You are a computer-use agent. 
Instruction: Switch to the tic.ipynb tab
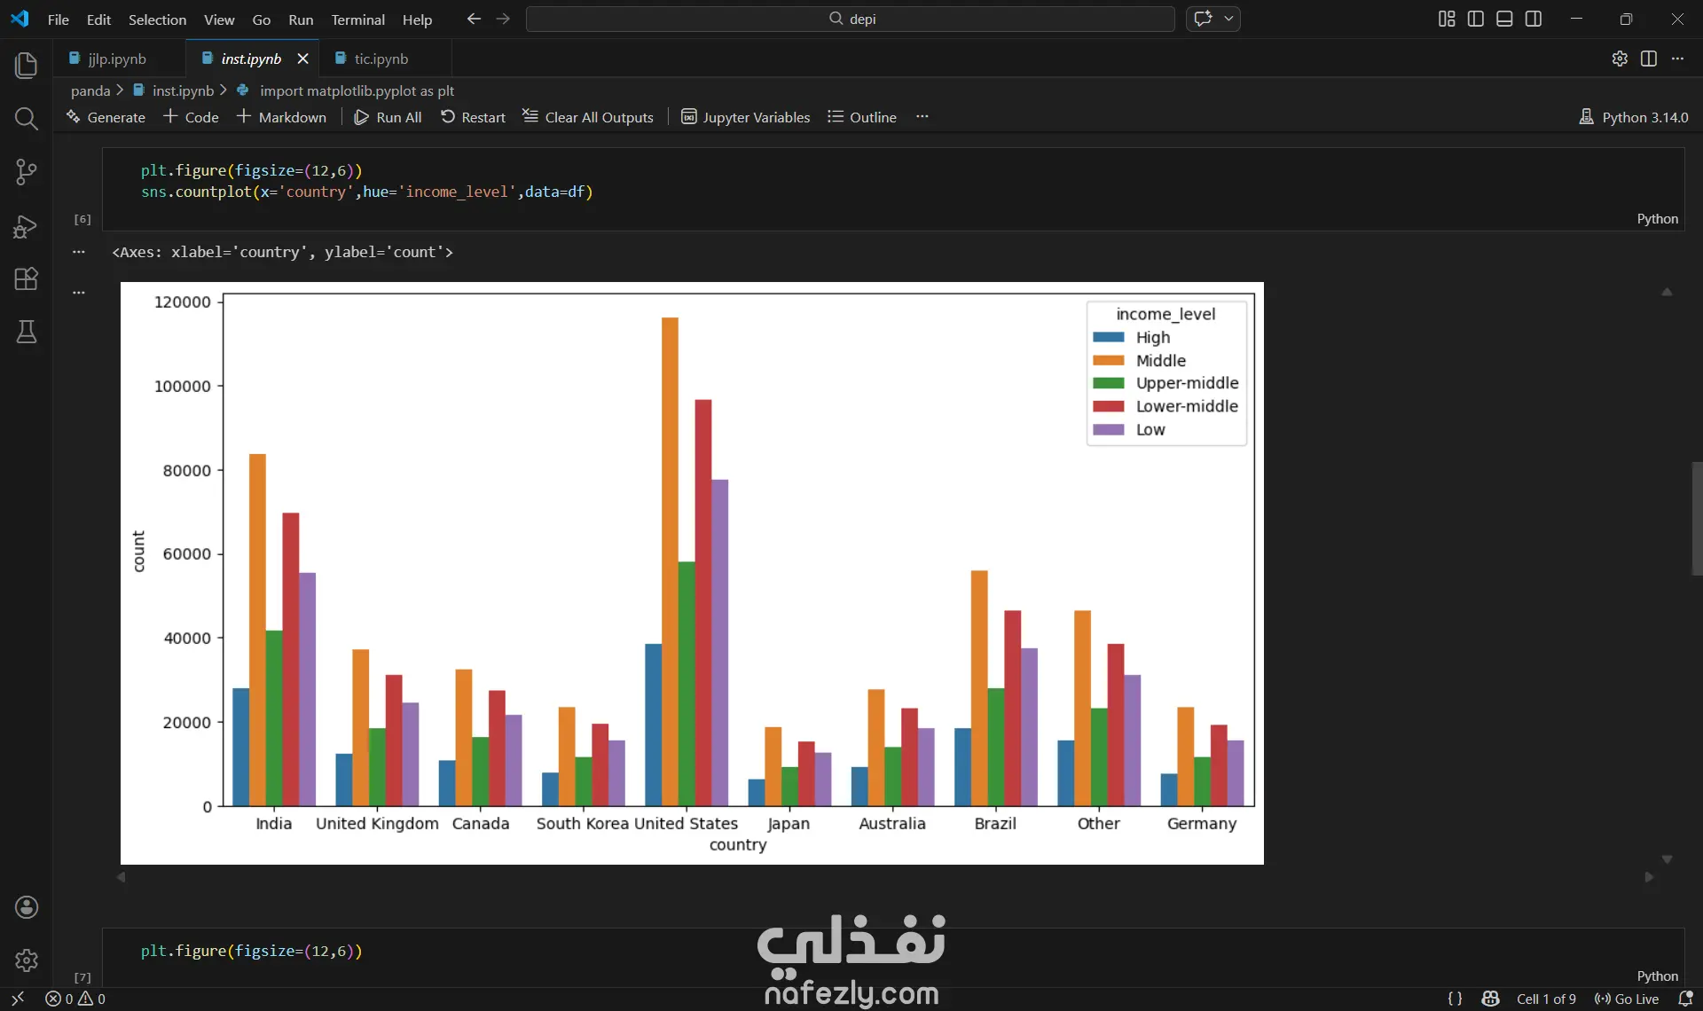pos(381,59)
